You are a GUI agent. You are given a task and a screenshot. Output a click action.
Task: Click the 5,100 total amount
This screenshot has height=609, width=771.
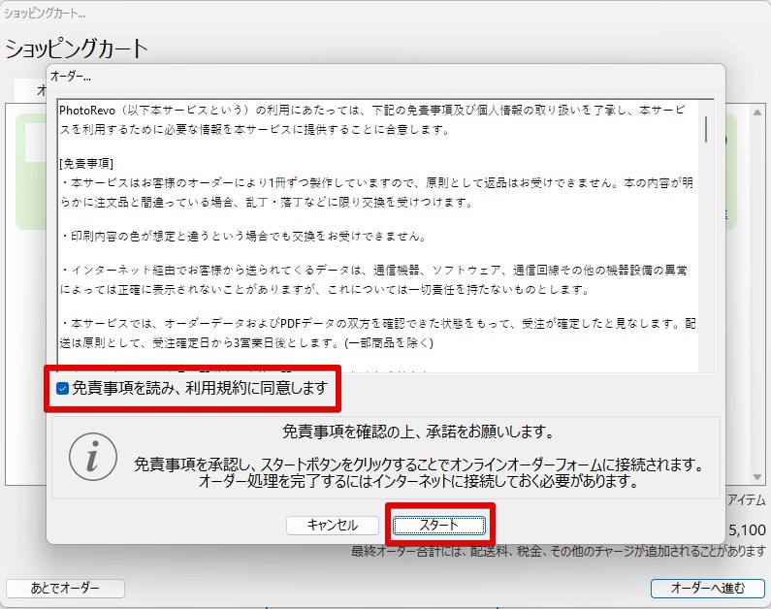(747, 529)
